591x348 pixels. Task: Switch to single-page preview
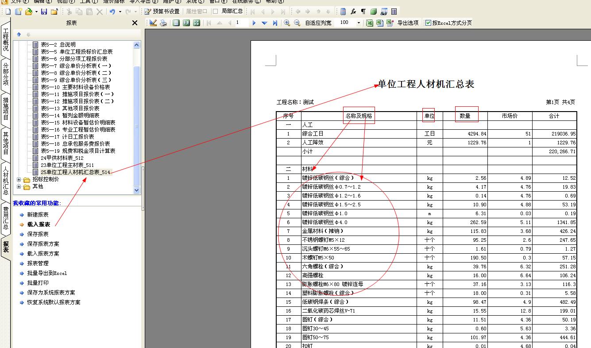tap(176, 23)
